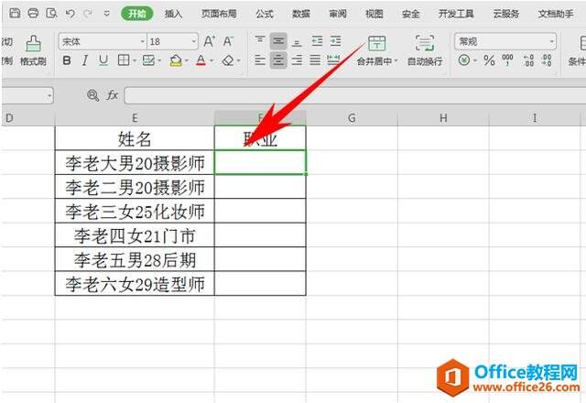
Task: Click the draw border/table style icon
Action: click(148, 60)
